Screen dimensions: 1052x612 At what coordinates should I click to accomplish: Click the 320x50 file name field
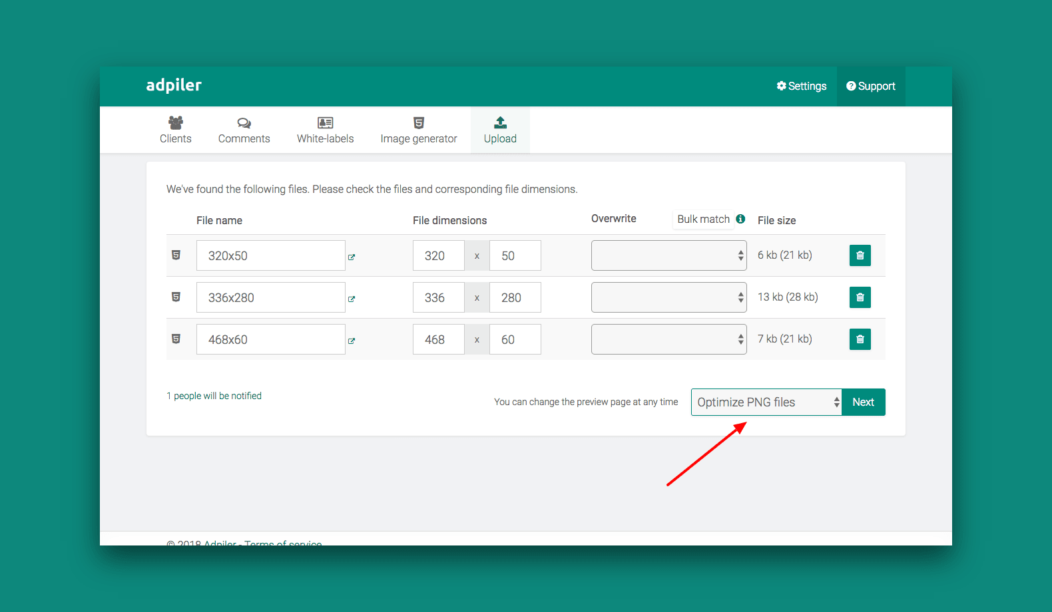click(x=271, y=255)
